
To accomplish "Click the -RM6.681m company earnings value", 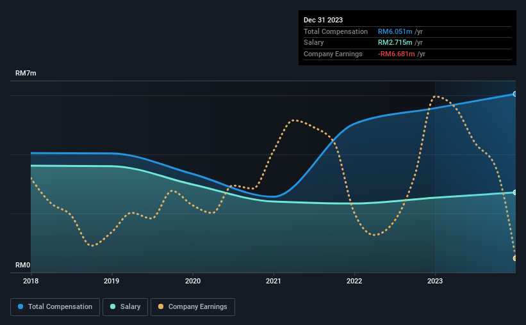I will tap(396, 54).
